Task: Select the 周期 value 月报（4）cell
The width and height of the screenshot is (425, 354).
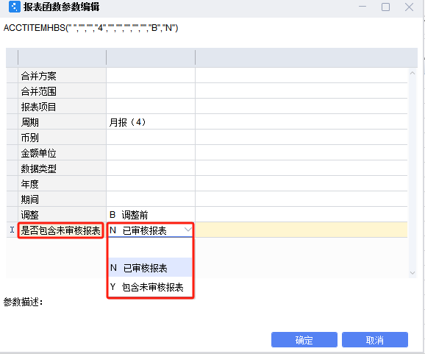Action: tap(151, 122)
